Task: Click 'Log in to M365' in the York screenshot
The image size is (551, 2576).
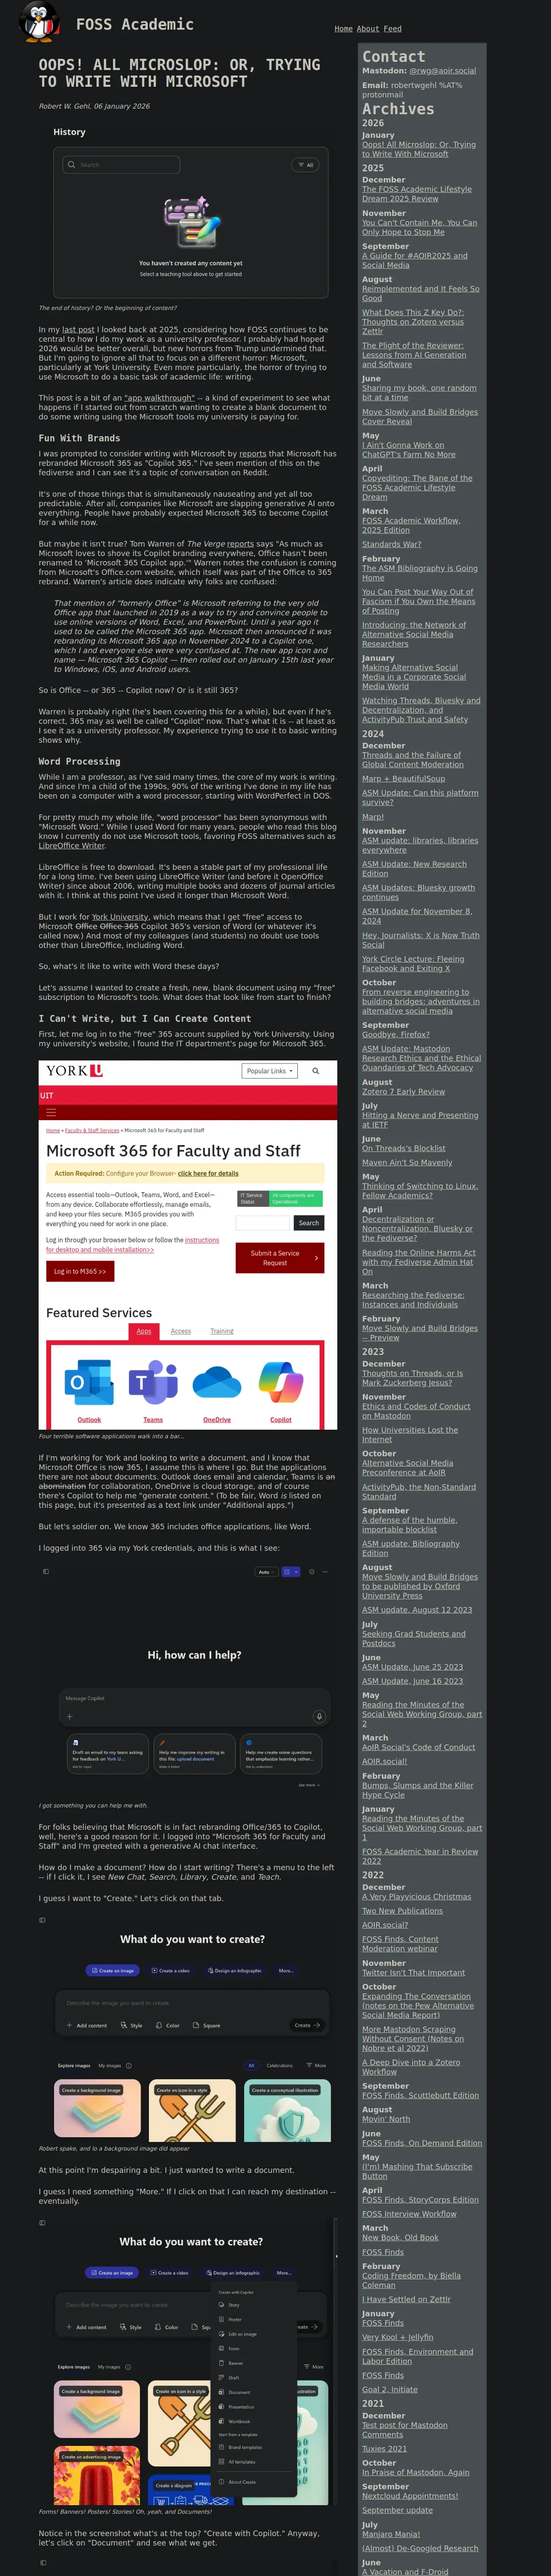Action: point(79,1271)
